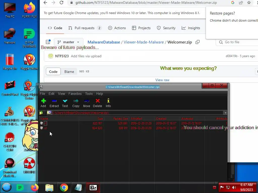Image resolution: width=258 pixels, height=193 pixels.
Task: Open NTFS123 author link
Action: [62, 56]
